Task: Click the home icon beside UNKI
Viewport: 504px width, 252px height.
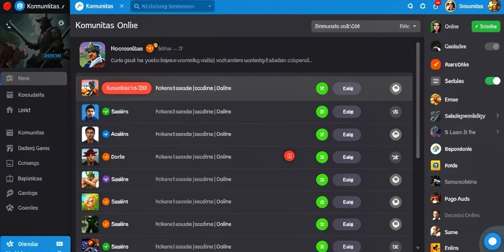Action: (x=10, y=110)
